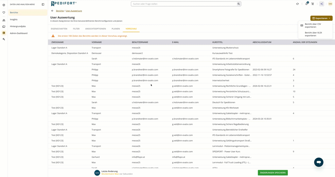Click the Änderungen speichern button
The height and width of the screenshot is (177, 335).
coord(273,173)
